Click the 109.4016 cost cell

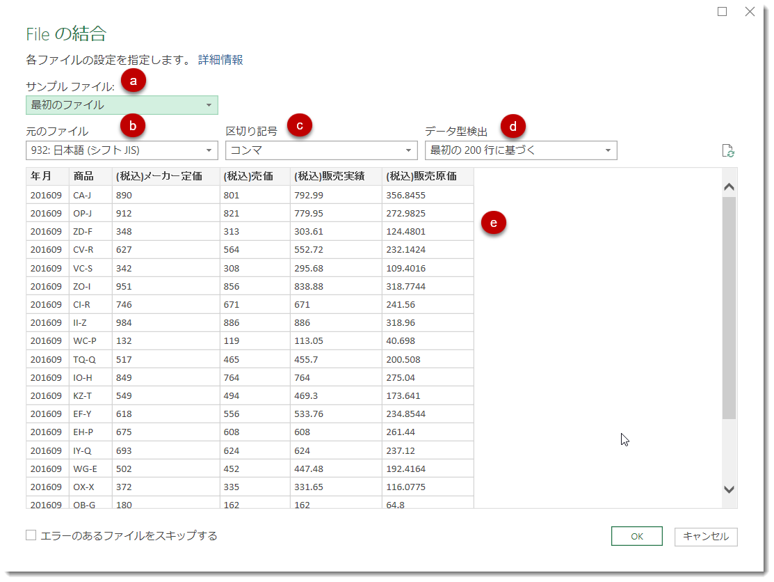coord(428,268)
